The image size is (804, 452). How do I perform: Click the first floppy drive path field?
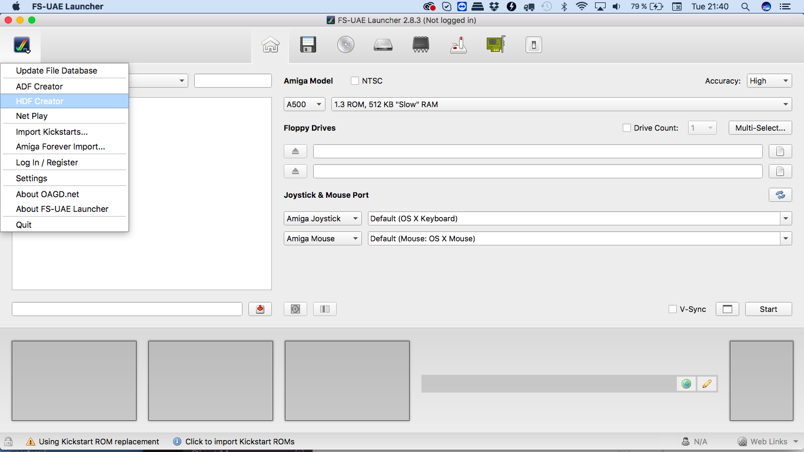click(x=538, y=151)
